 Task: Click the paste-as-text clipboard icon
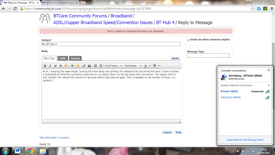pyautogui.click(x=72, y=66)
